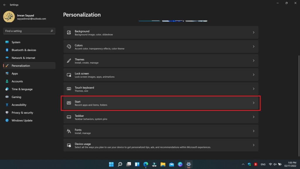Go to Windows Update category
This screenshot has width=300, height=169.
coord(29,121)
